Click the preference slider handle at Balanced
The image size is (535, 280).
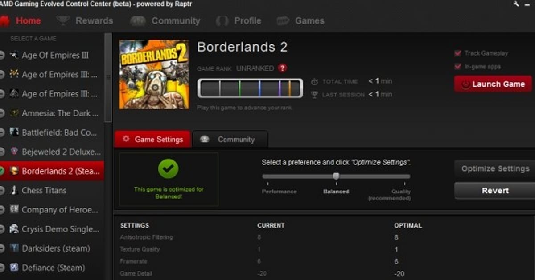(336, 176)
